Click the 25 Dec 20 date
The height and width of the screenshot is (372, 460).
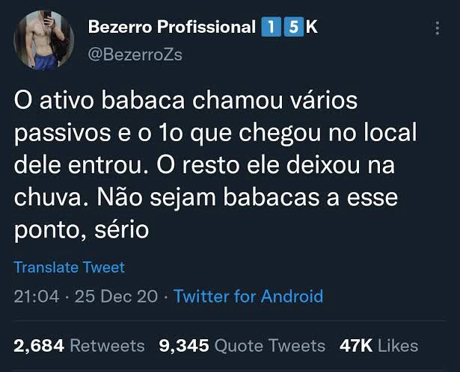tap(116, 296)
